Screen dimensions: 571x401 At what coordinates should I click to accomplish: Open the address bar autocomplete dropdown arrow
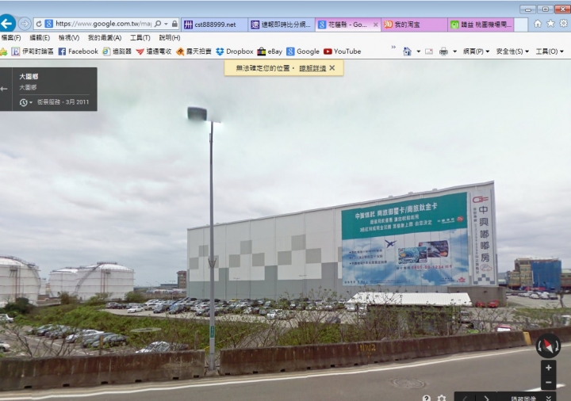tap(166, 24)
